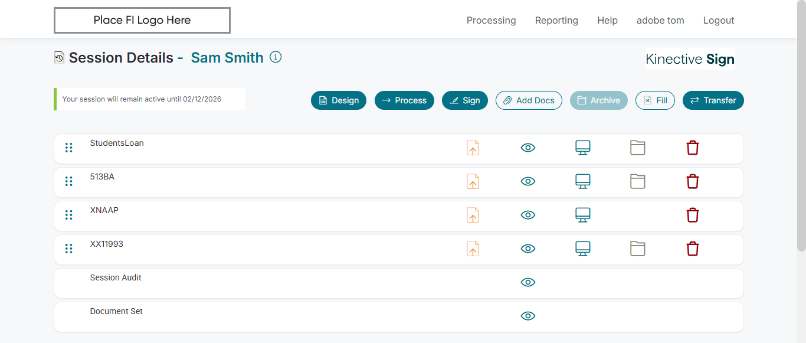Click the upload icon for StudentsLoan

[x=473, y=148]
